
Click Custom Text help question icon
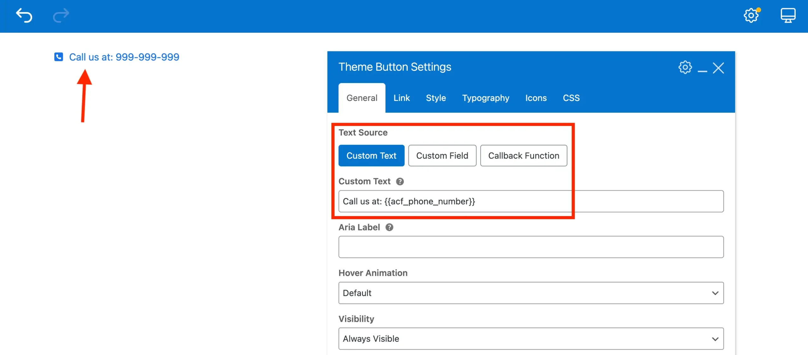tap(400, 181)
